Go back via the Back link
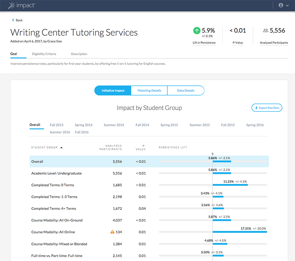 [x=17, y=20]
